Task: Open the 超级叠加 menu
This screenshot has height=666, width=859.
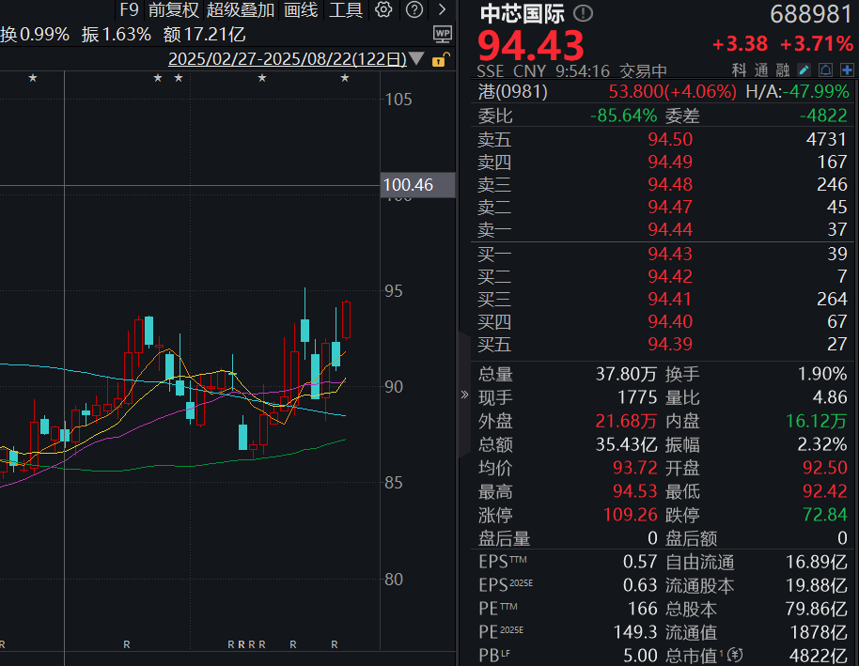Action: 241,9
